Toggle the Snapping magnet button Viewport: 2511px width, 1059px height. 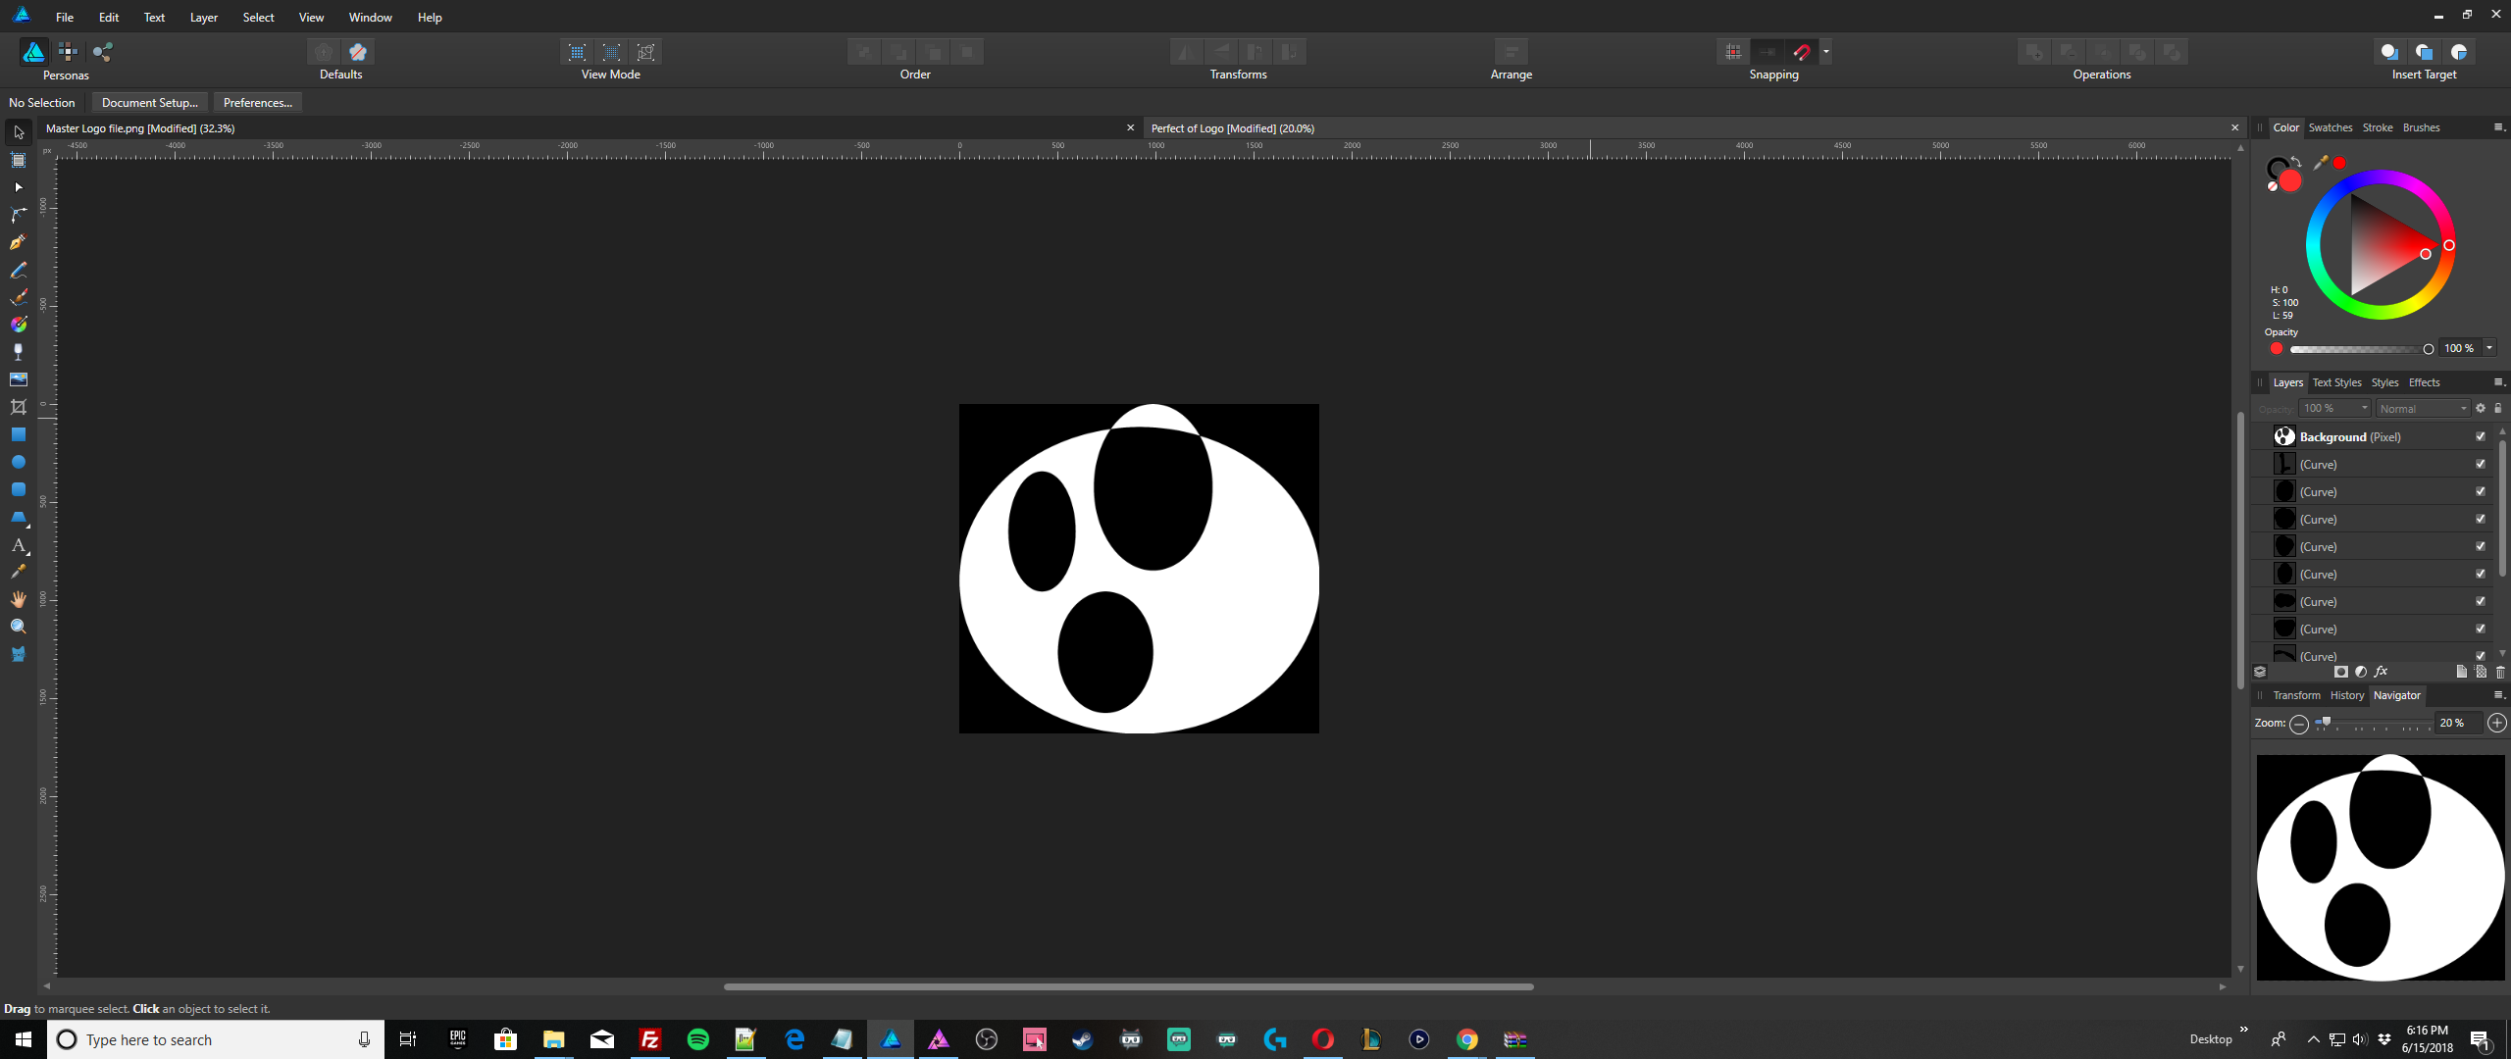pos(1802,52)
